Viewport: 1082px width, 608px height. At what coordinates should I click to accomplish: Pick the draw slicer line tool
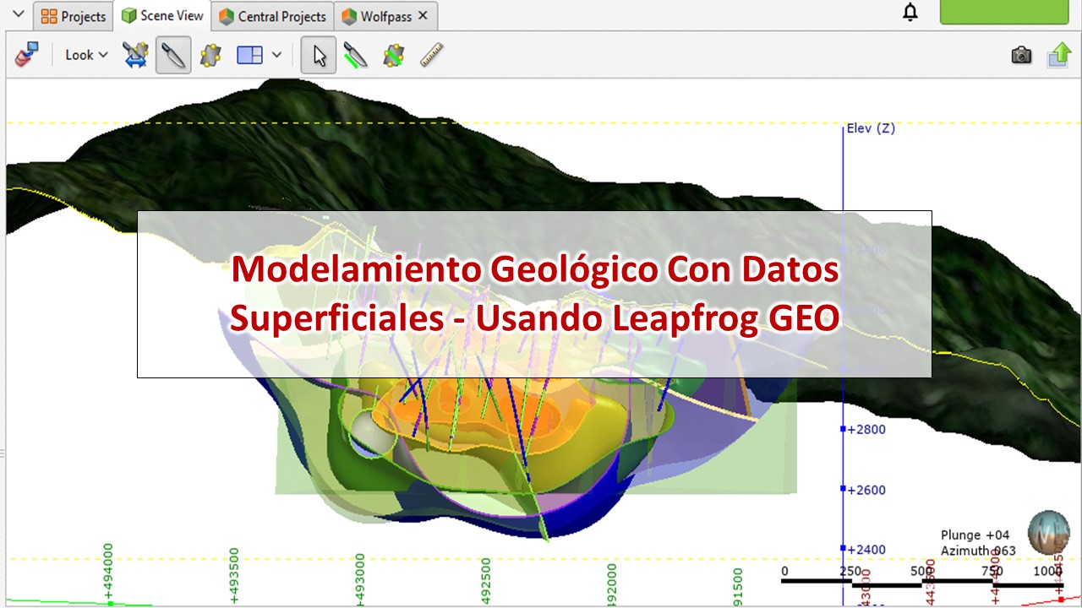(x=356, y=56)
